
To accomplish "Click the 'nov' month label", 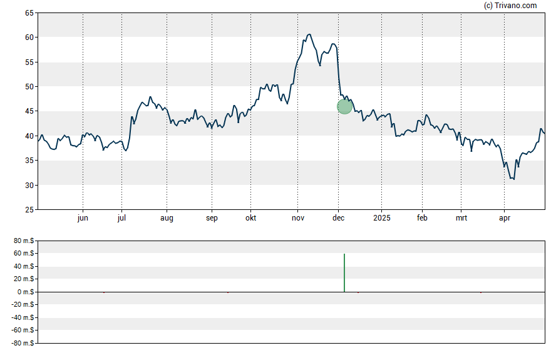I will [298, 218].
